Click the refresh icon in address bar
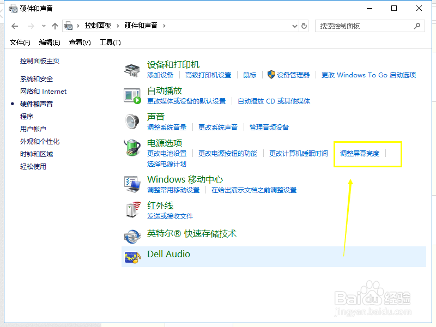Image resolution: width=436 pixels, height=327 pixels. tap(305, 26)
